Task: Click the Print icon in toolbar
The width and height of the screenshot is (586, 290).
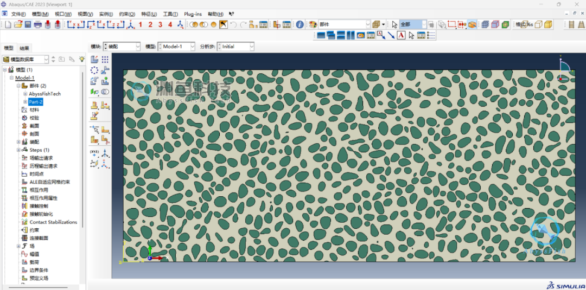Action: tap(37, 24)
